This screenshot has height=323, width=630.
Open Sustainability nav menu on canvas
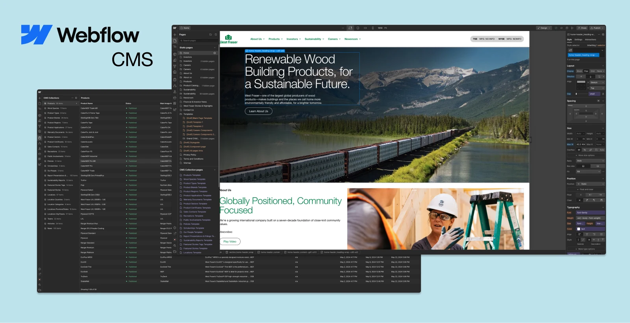pos(314,39)
